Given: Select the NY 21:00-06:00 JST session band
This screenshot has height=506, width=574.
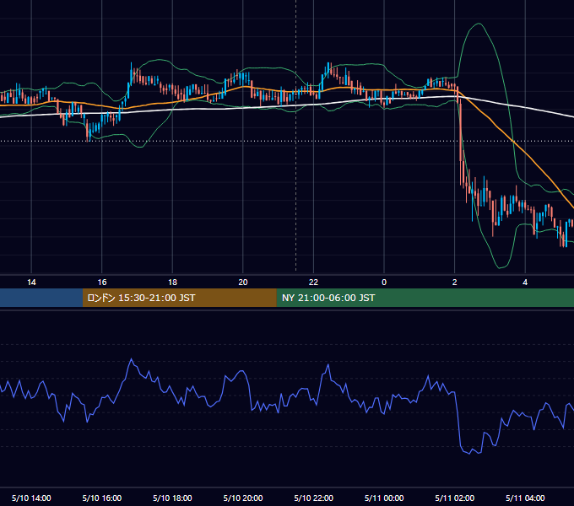Looking at the screenshot, I should pyautogui.click(x=425, y=298).
